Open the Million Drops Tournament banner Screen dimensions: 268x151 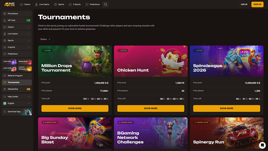tap(75, 61)
